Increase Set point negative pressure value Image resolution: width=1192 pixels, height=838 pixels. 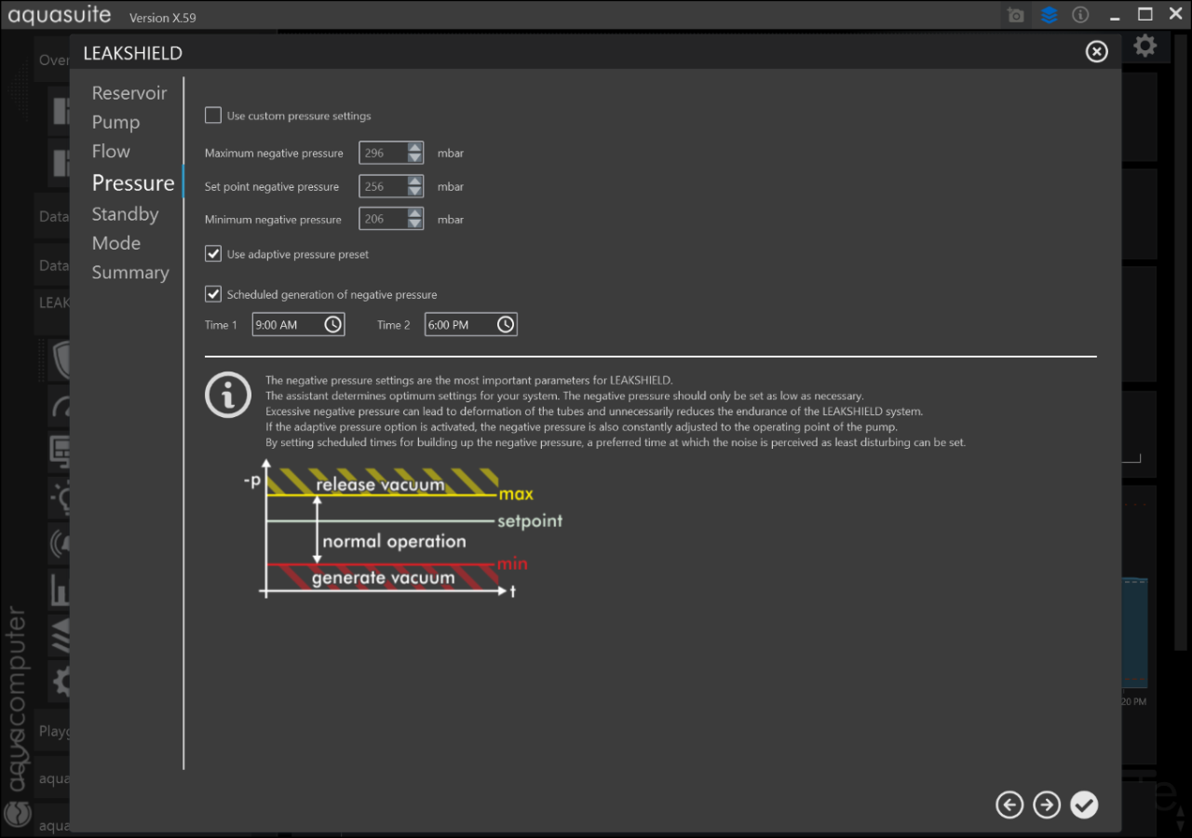click(x=415, y=181)
